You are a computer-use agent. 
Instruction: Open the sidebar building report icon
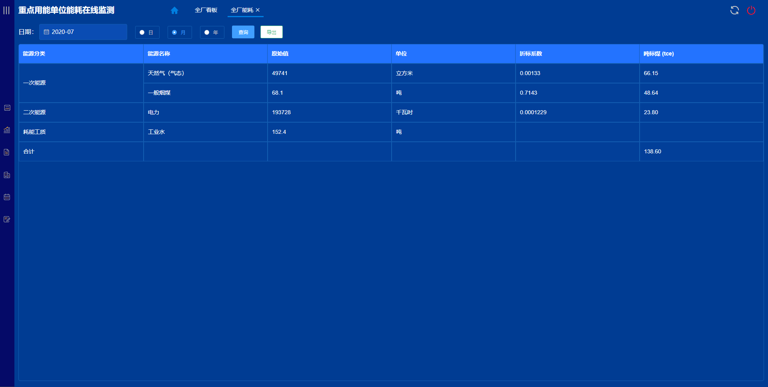tap(7, 175)
